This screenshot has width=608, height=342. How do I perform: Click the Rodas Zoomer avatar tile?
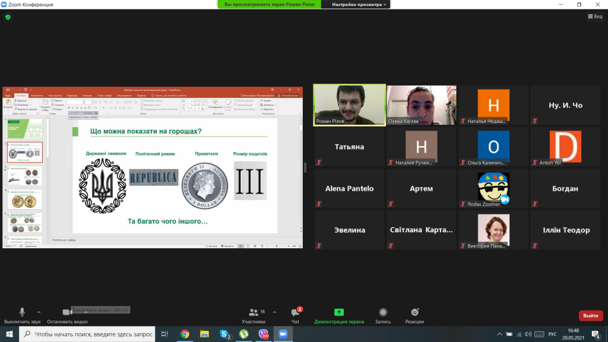pos(493,188)
